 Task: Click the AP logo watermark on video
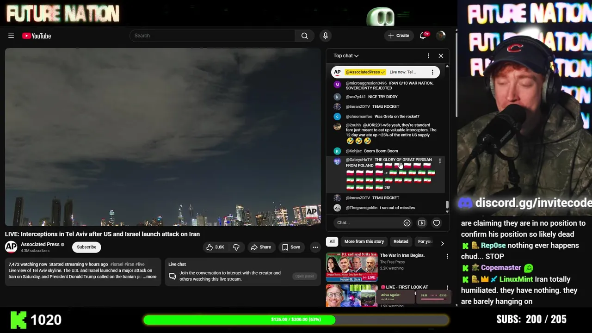coord(312,212)
